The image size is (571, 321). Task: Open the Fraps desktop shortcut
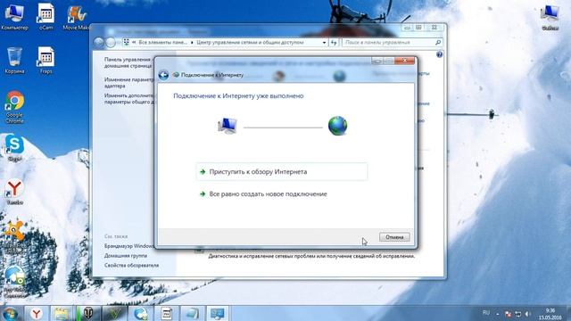(46, 61)
